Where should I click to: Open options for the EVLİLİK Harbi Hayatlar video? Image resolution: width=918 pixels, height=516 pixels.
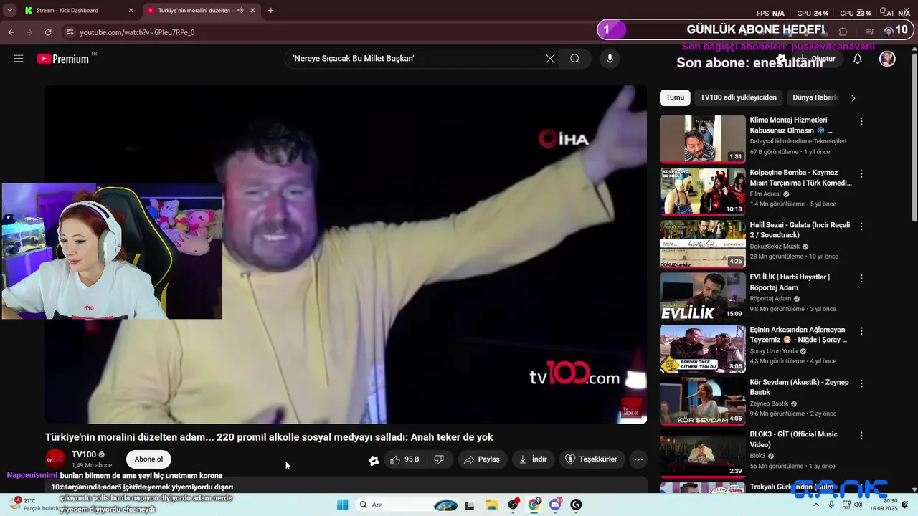pyautogui.click(x=861, y=279)
